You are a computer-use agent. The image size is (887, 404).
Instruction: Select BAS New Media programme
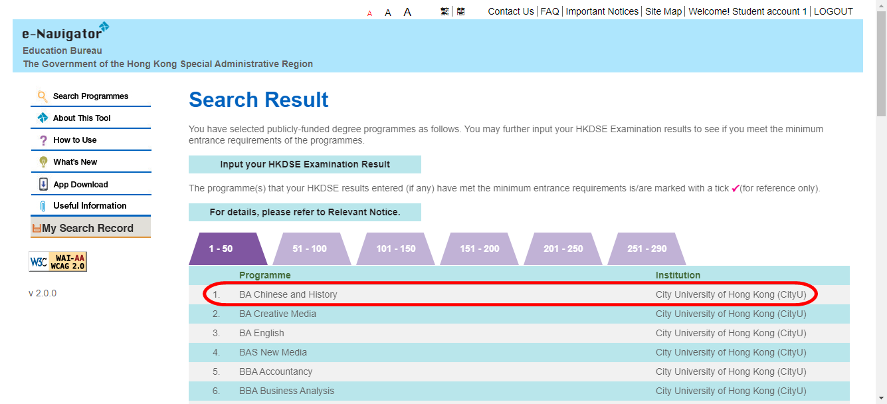pos(273,352)
